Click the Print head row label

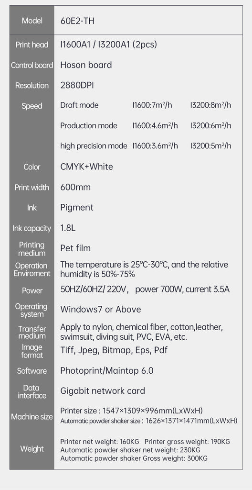pyautogui.click(x=32, y=45)
